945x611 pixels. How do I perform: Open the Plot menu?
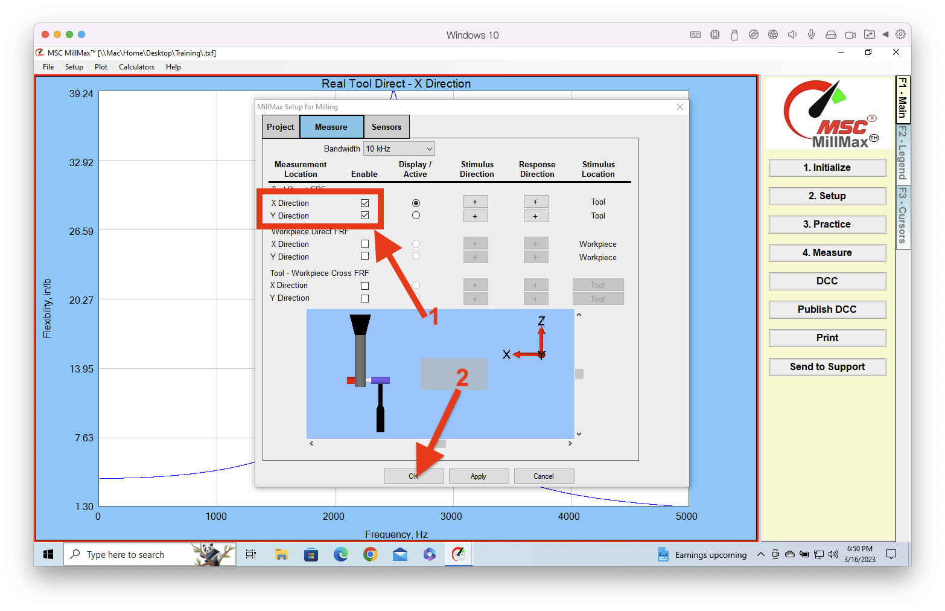(x=101, y=67)
